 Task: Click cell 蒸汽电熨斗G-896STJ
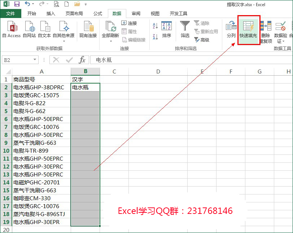click(41, 214)
